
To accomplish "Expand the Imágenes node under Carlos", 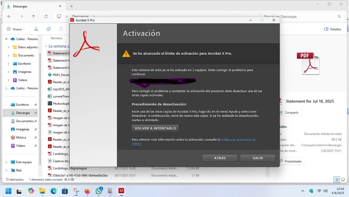I will pyautogui.click(x=8, y=72).
